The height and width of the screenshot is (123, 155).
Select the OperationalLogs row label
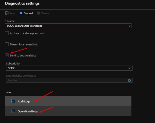pyautogui.click(x=28, y=111)
